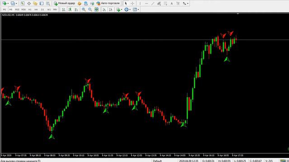This screenshot has height=162, width=289.
Task: Click the New Chart green plus icon
Action: [x=4, y=3]
